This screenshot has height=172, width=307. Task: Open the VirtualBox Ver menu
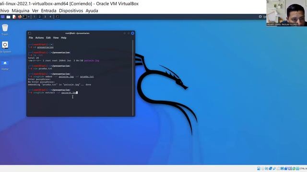35,11
